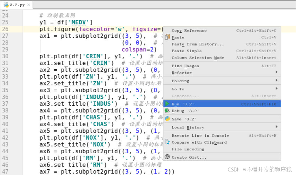Choose Copy Reference from context menu

point(222,31)
